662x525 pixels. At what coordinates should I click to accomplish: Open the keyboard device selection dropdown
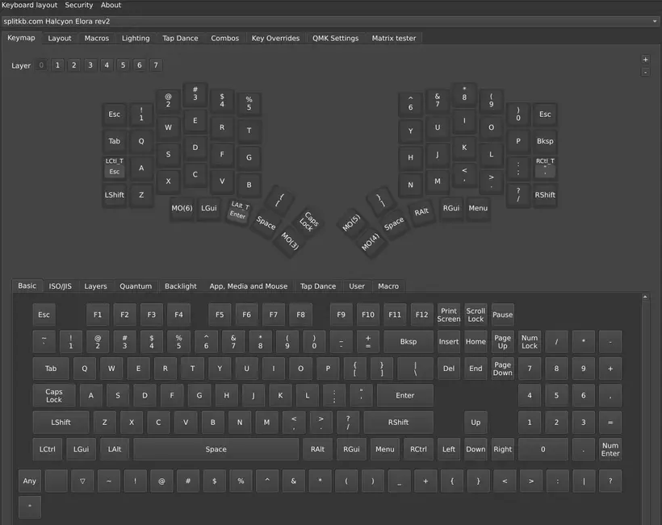(330, 21)
